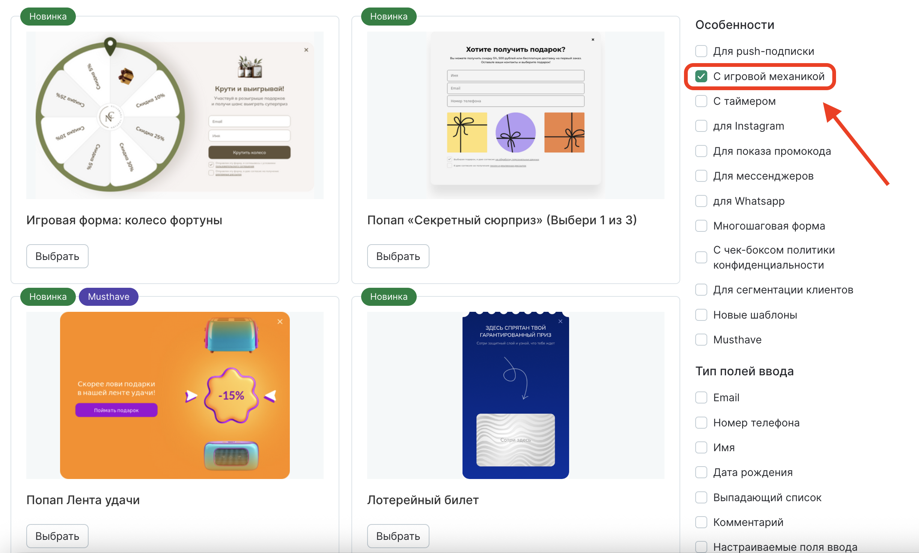Tick the 'для Instagram' checkbox
Image resolution: width=919 pixels, height=553 pixels.
click(x=701, y=126)
